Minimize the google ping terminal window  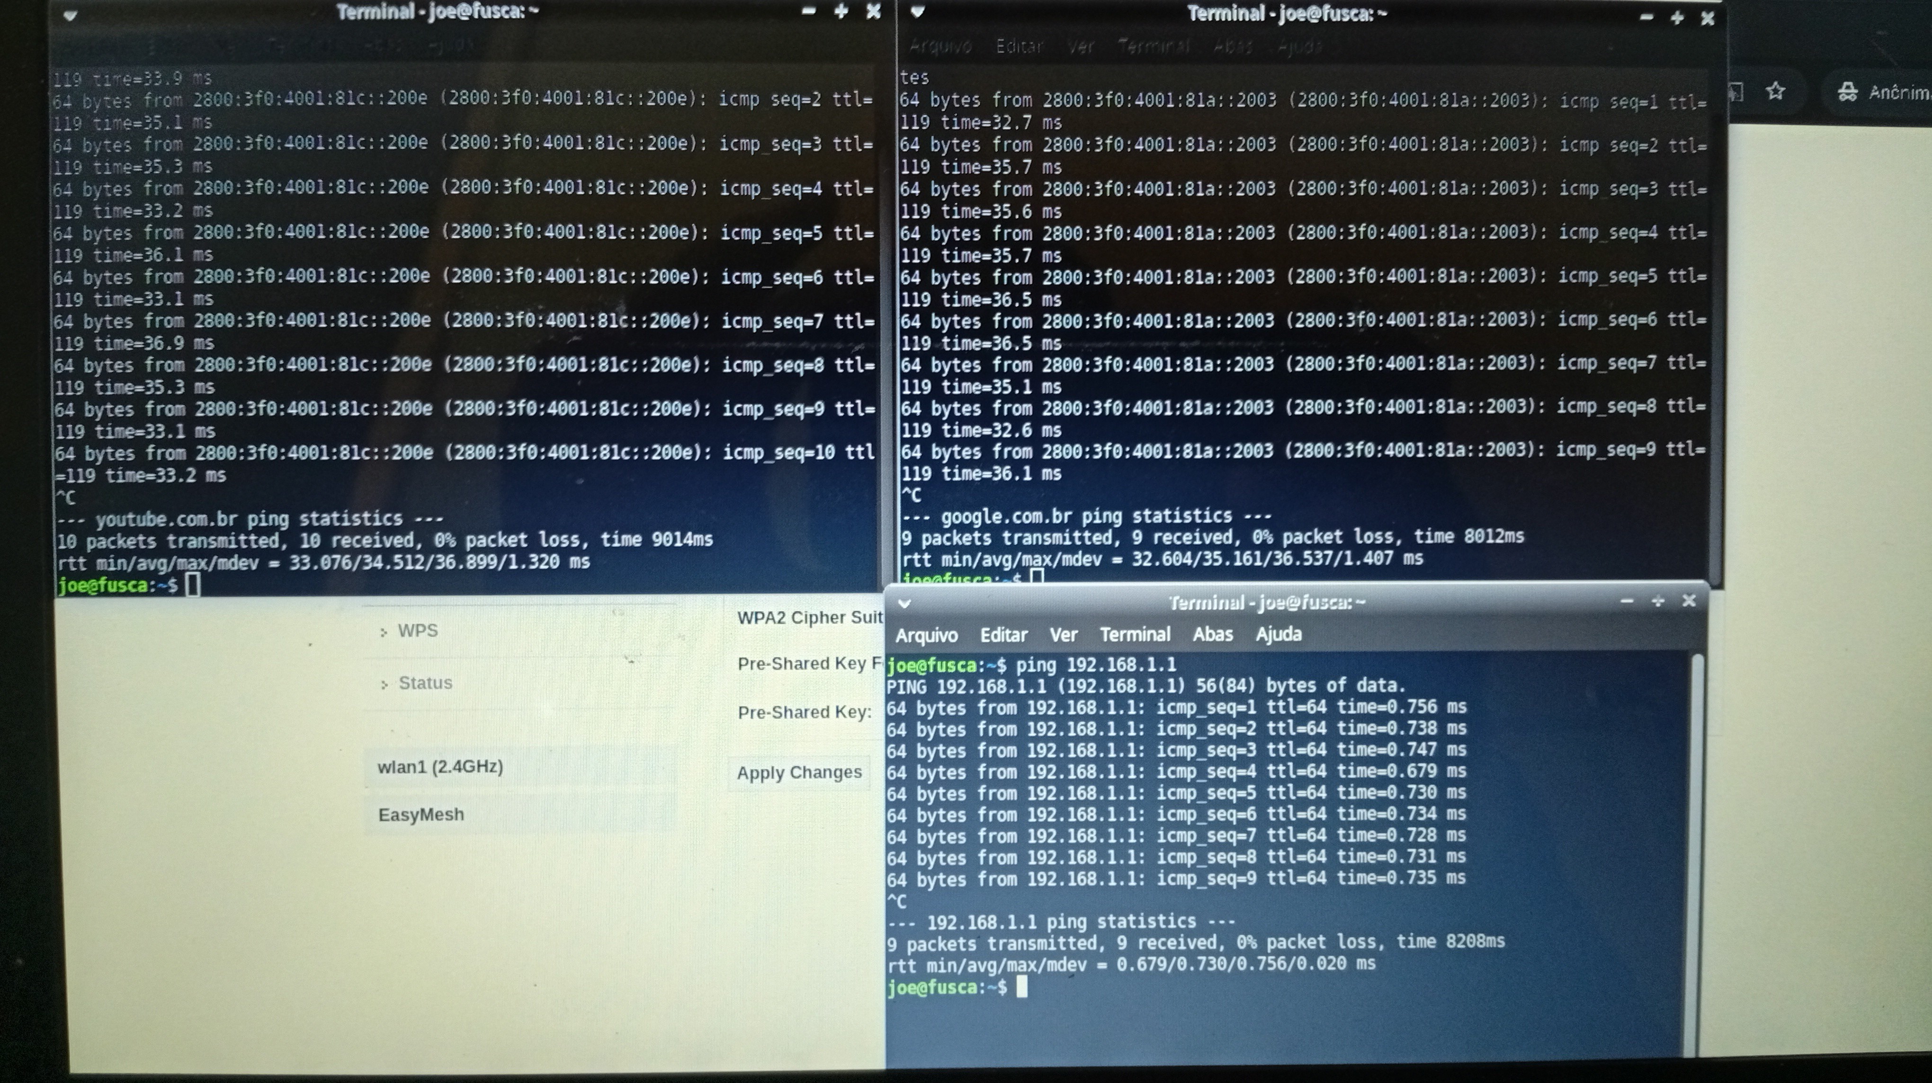(x=1646, y=17)
